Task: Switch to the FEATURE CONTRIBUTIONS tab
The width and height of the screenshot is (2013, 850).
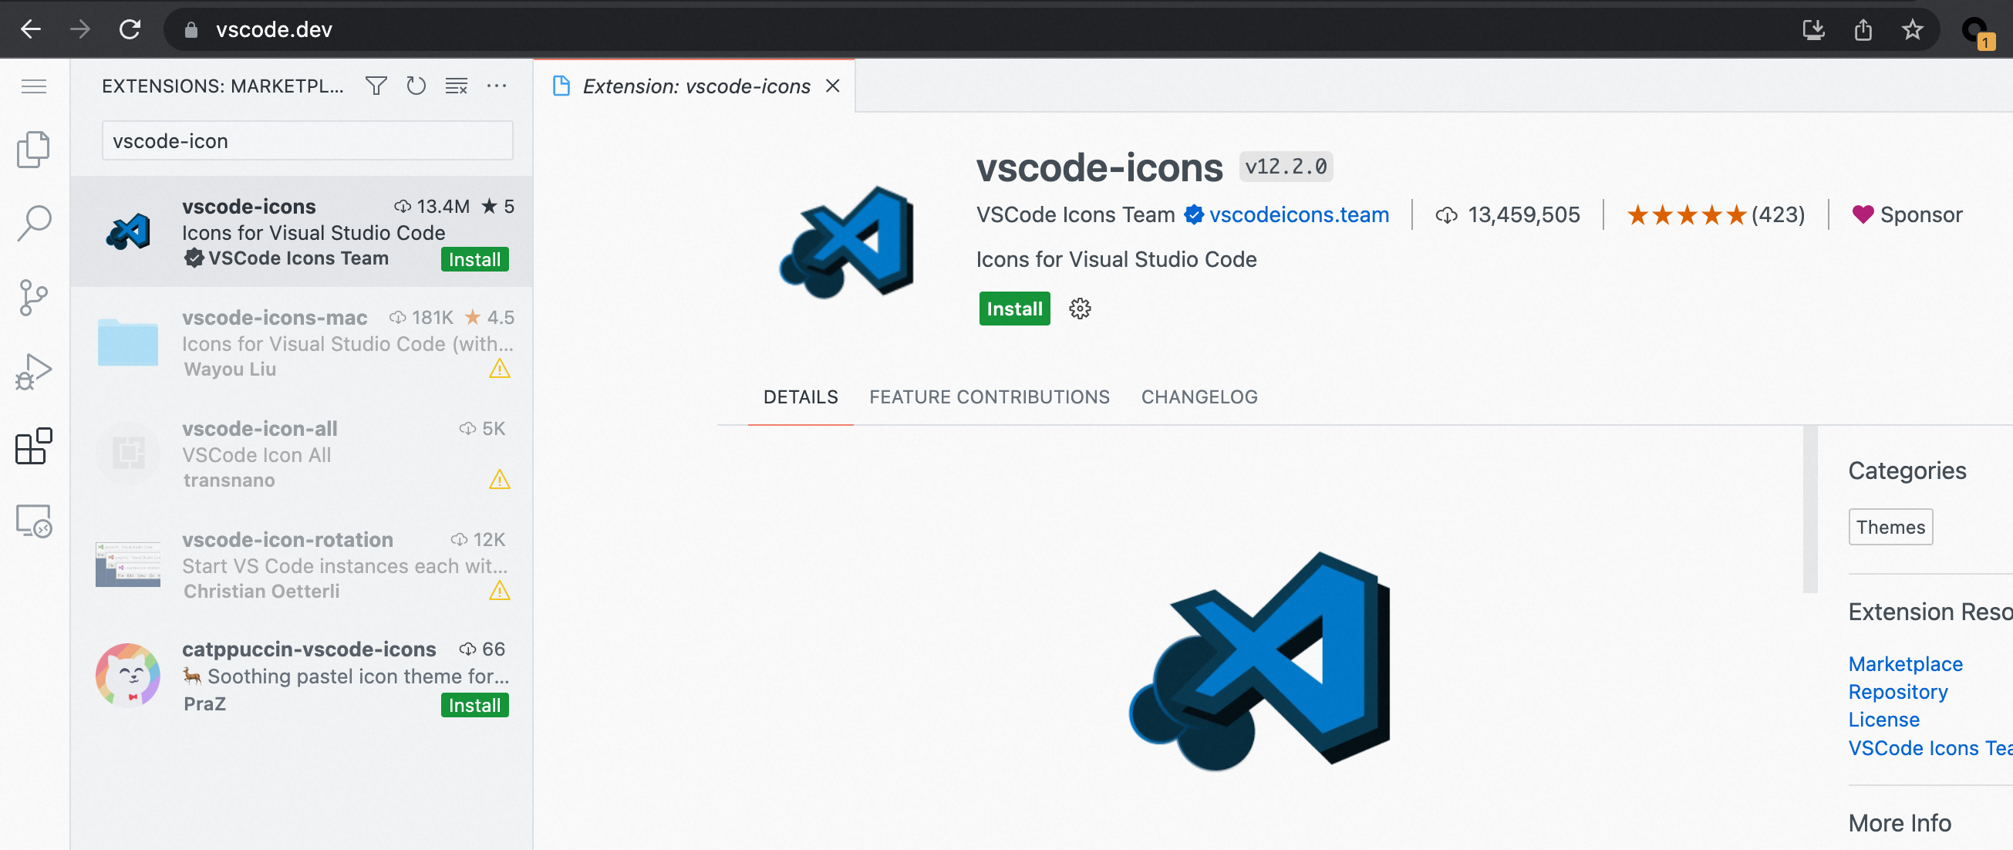Action: tap(990, 397)
